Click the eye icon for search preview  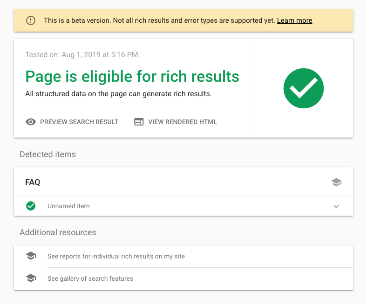click(31, 122)
